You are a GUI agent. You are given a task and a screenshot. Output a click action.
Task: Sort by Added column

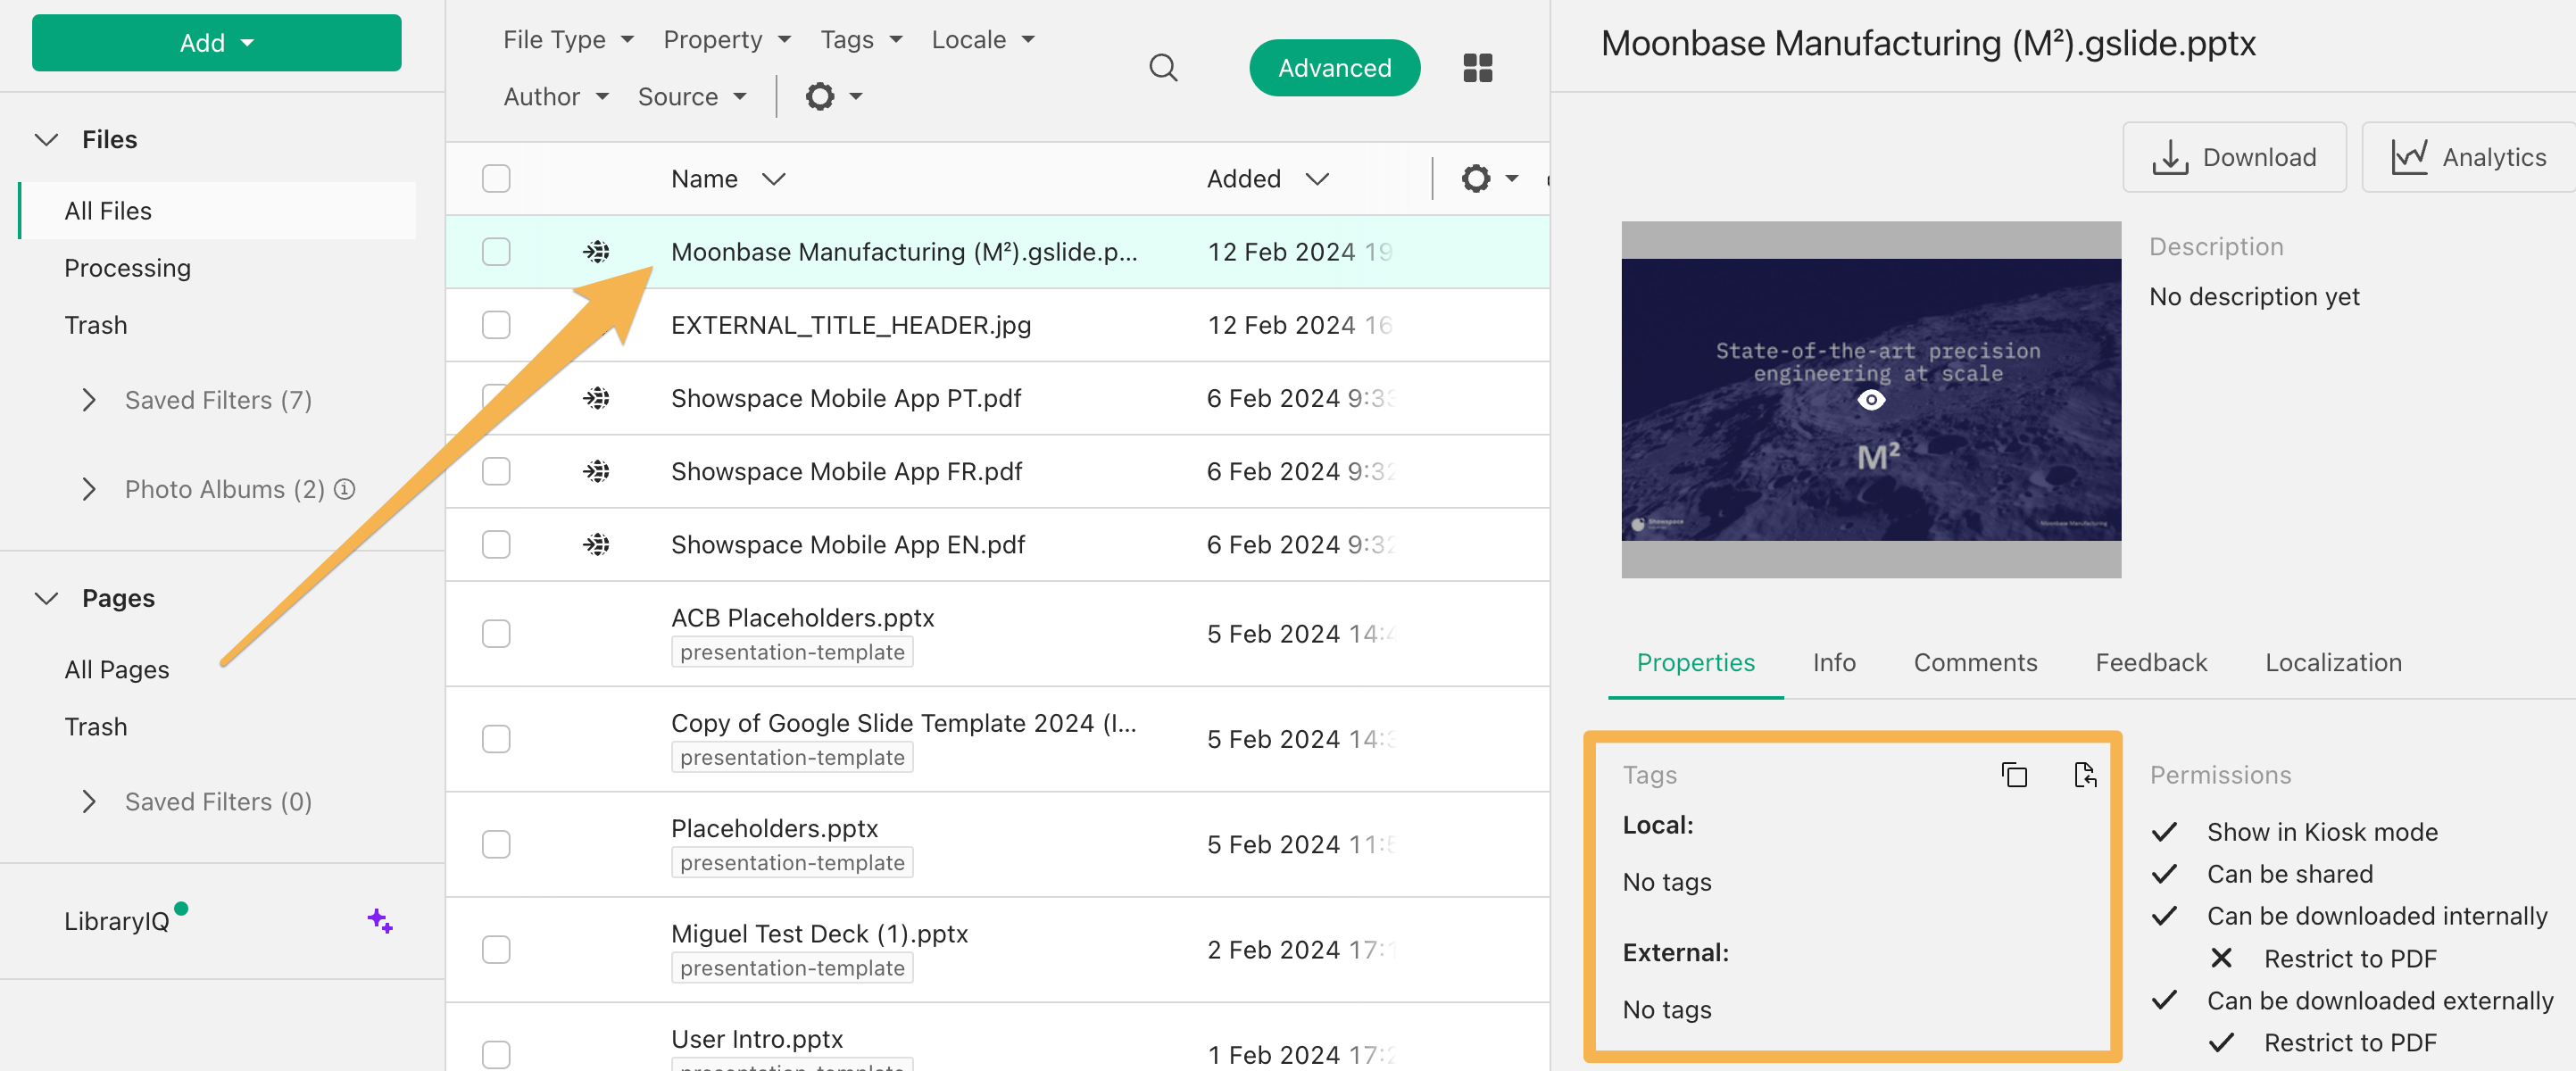(1267, 178)
